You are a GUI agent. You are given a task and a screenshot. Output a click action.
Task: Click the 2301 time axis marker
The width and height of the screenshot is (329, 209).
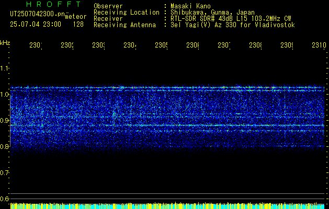pyautogui.click(x=36, y=45)
